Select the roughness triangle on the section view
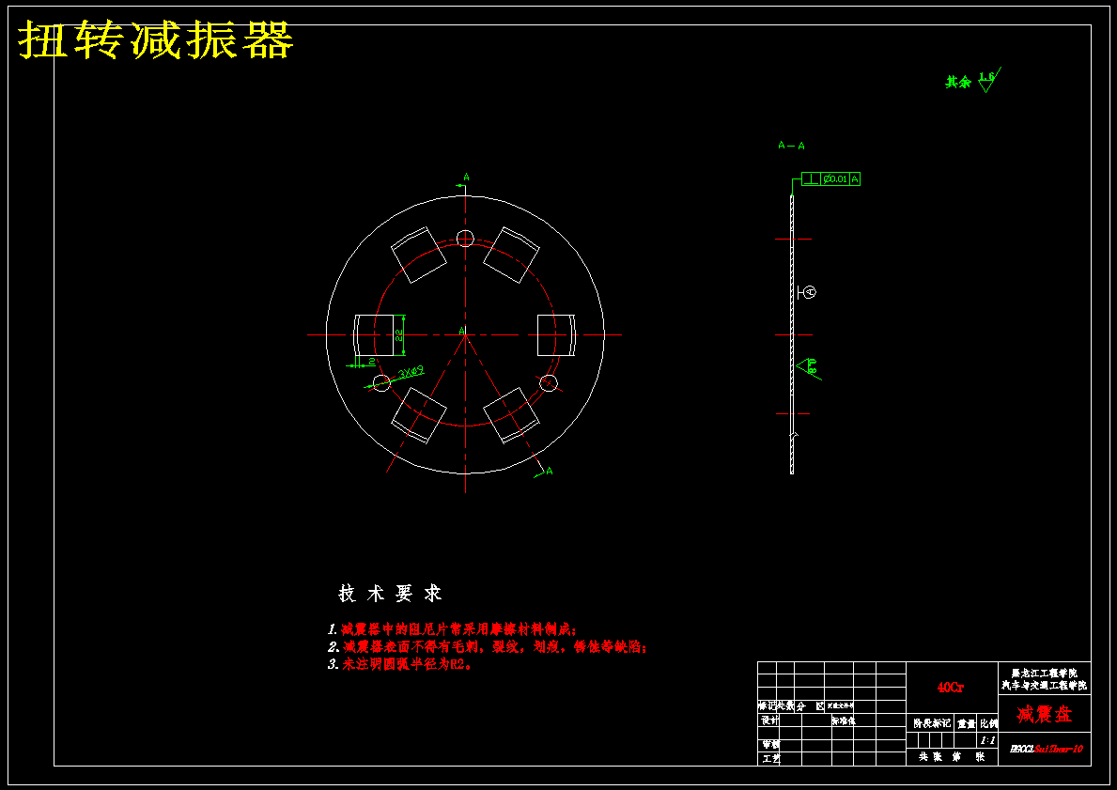Image resolution: width=1117 pixels, height=790 pixels. coord(807,366)
